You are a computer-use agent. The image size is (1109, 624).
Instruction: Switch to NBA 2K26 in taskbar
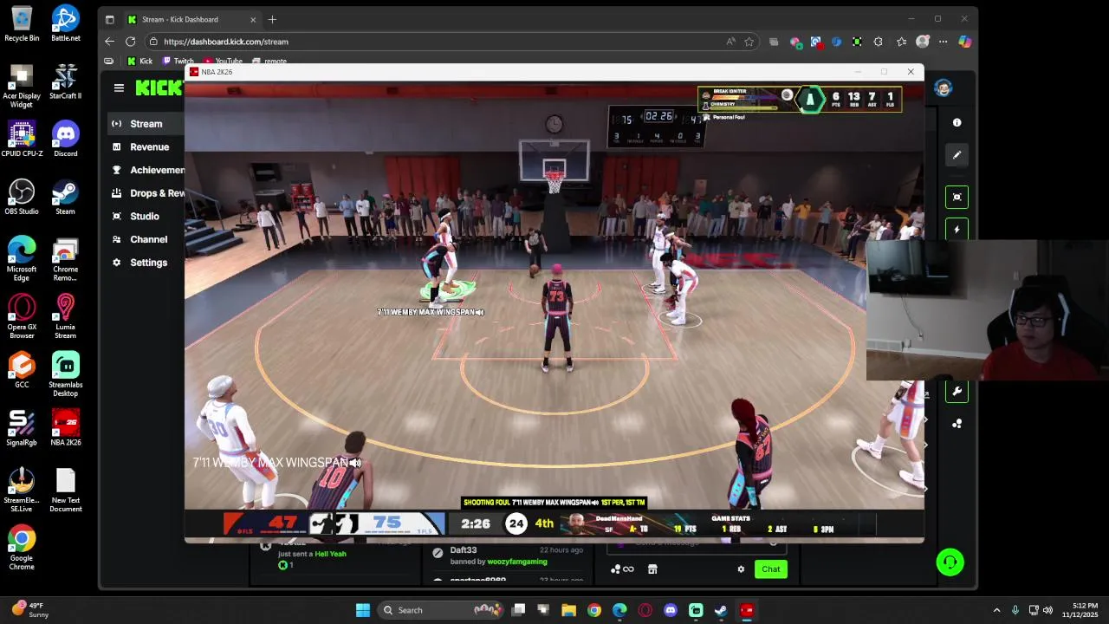coord(747,610)
